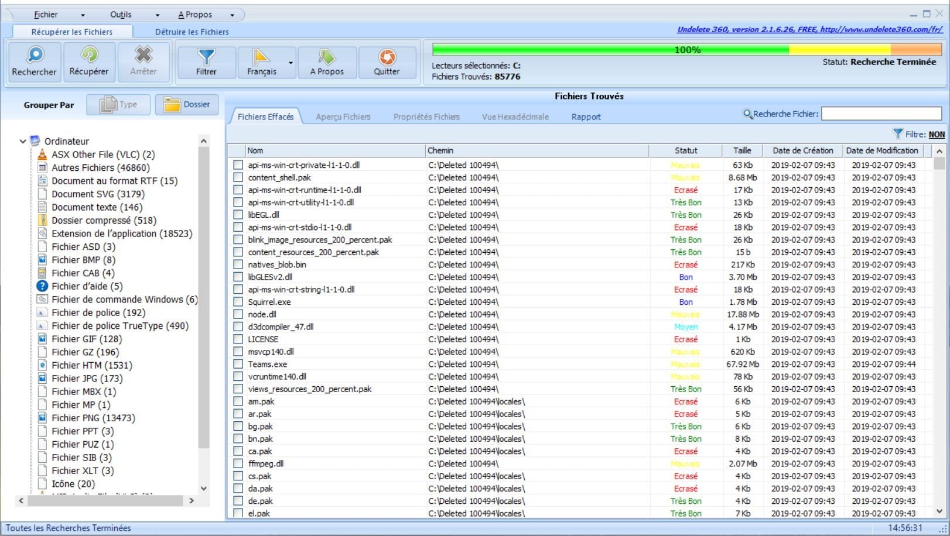Select the Teams.exe file checkbox
The image size is (950, 536).
click(x=238, y=364)
